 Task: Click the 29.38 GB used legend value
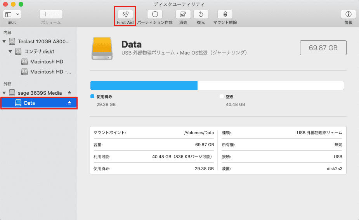click(x=106, y=104)
